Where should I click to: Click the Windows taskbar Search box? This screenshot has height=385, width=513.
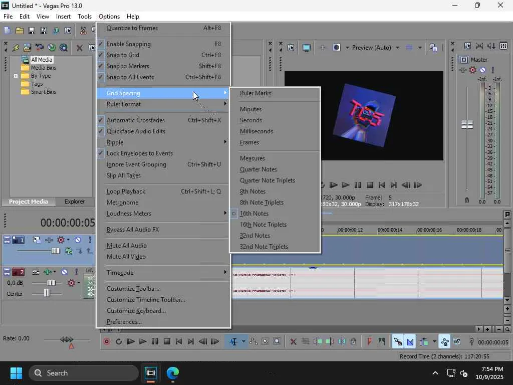point(83,373)
